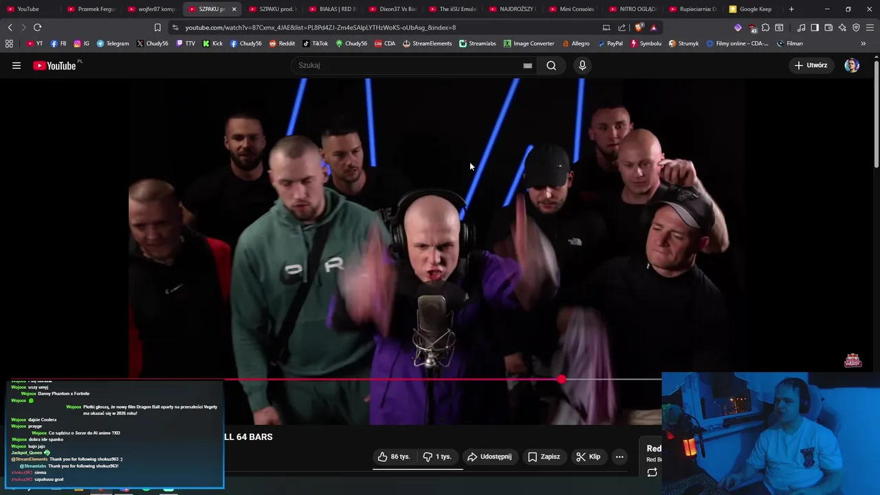This screenshot has width=880, height=495.
Task: Open a new browser tab with plus
Action: [791, 9]
